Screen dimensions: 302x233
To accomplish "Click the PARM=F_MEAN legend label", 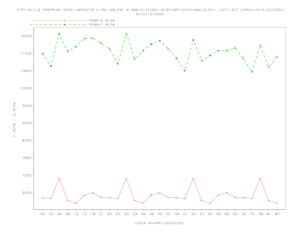I will click(x=102, y=25).
